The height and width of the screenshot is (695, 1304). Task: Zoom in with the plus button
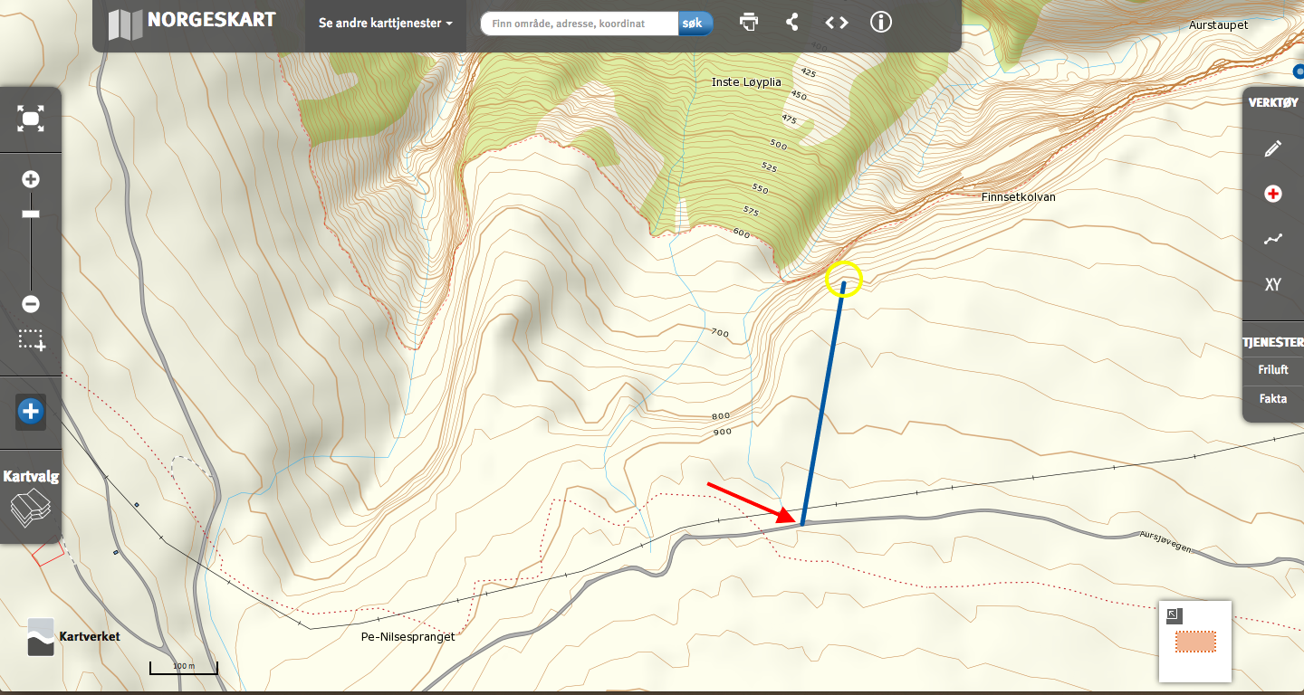31,179
